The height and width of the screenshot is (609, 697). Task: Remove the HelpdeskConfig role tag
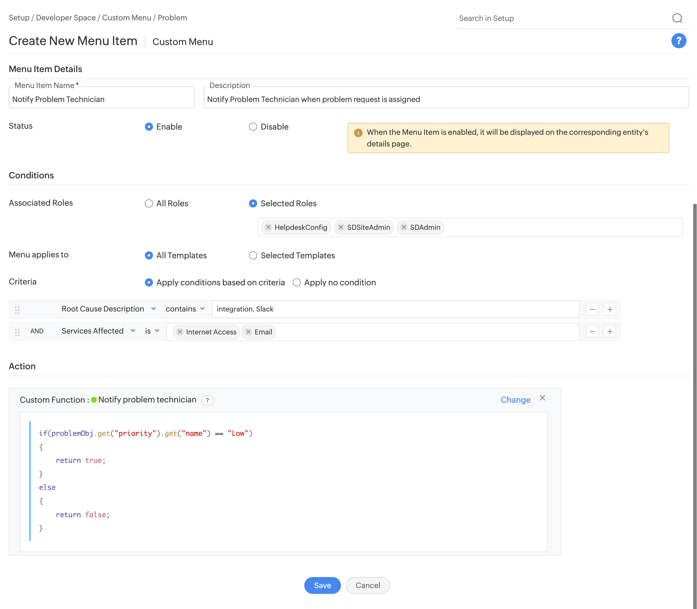[269, 227]
